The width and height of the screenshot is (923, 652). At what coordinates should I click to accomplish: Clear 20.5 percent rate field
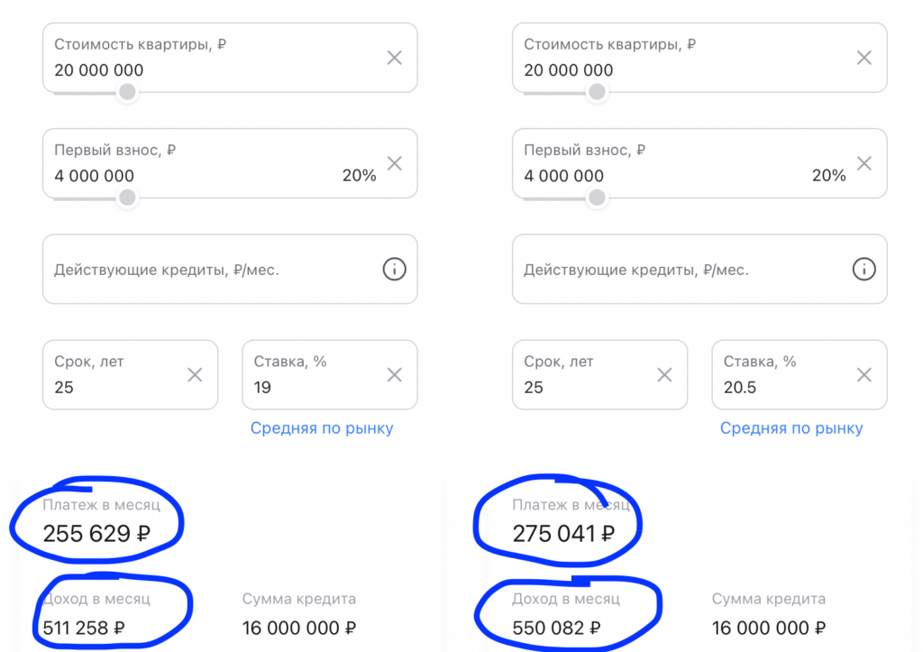click(x=864, y=374)
